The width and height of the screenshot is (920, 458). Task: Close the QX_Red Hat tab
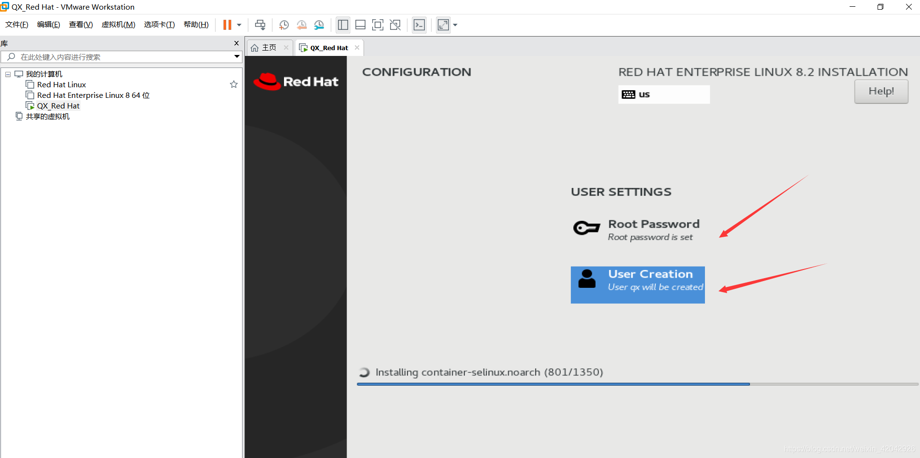[357, 47]
